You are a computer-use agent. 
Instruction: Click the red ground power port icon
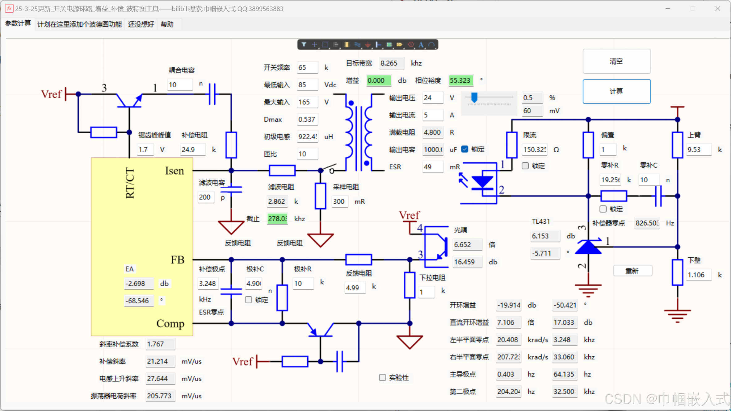coord(368,45)
